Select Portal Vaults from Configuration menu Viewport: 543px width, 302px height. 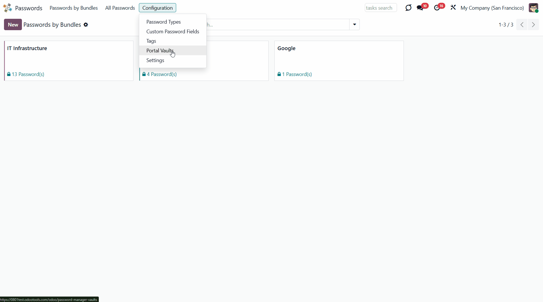click(160, 51)
